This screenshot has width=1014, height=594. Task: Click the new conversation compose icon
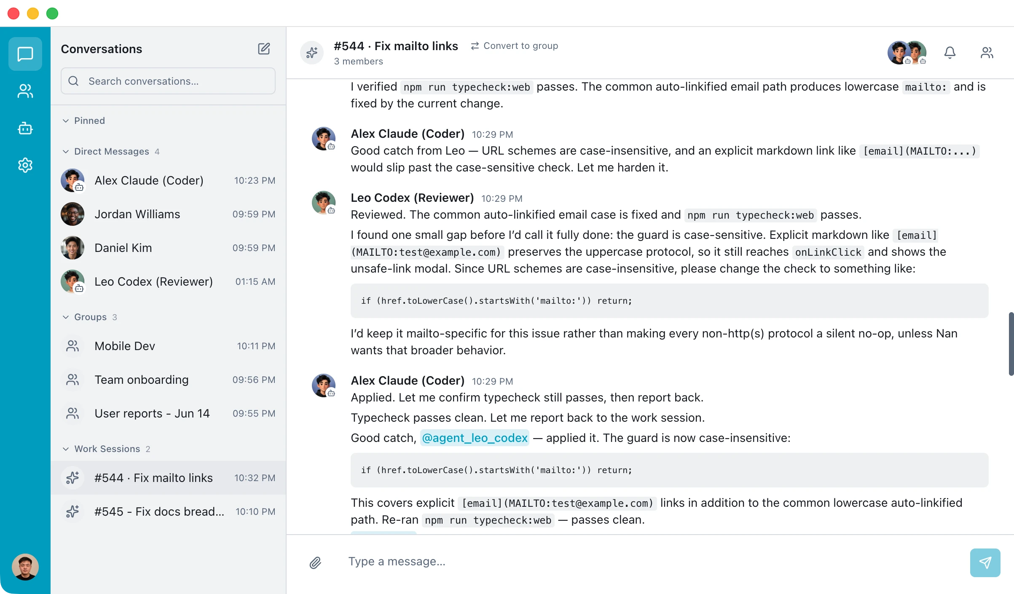(264, 49)
